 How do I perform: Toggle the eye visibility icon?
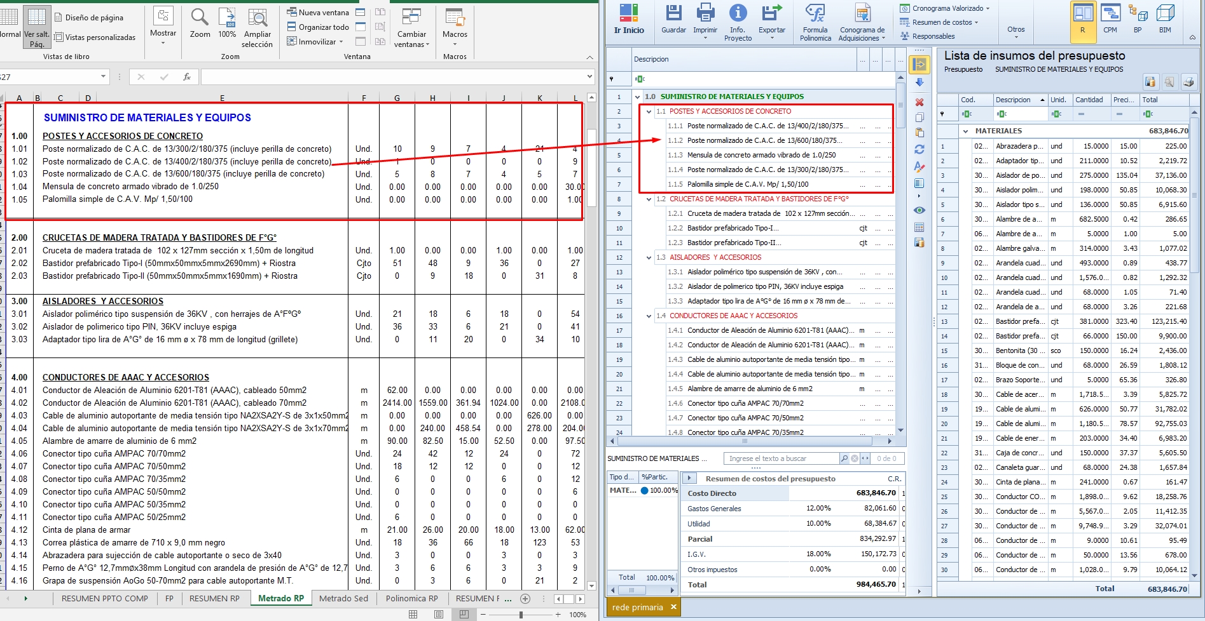[919, 210]
